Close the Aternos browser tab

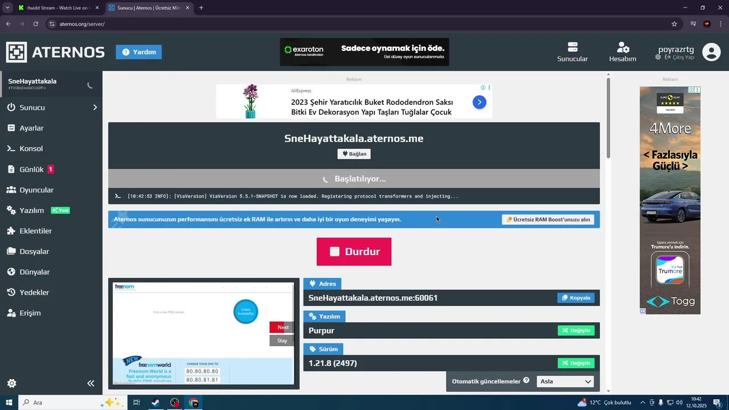pyautogui.click(x=187, y=8)
